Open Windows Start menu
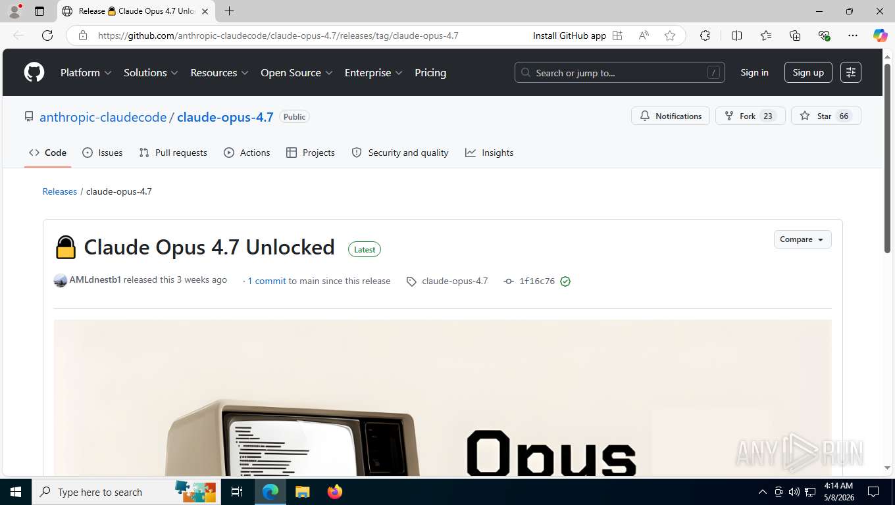The width and height of the screenshot is (895, 505). click(16, 492)
